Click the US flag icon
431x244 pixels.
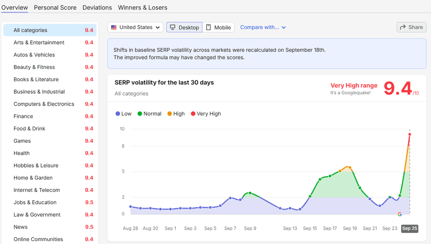pyautogui.click(x=114, y=27)
